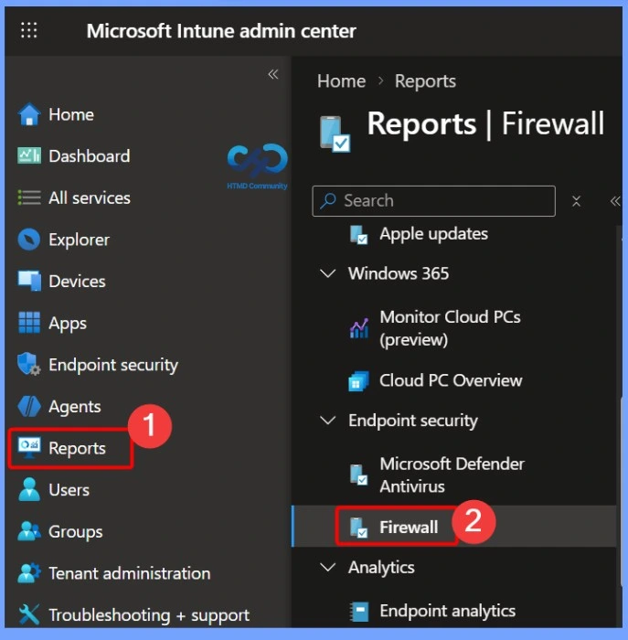Open Dashboard in the left navigation
This screenshot has width=628, height=640.
(x=90, y=156)
